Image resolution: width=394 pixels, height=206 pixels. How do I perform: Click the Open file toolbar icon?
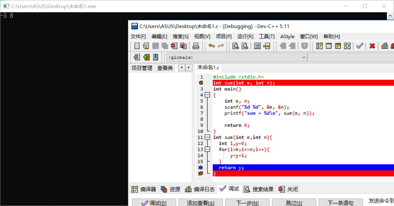(x=146, y=46)
